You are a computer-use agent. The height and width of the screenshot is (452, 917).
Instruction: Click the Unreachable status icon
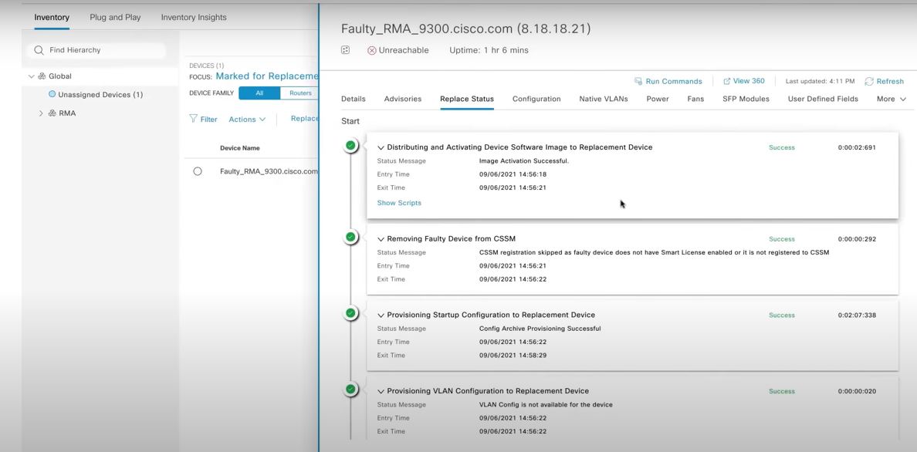click(371, 49)
